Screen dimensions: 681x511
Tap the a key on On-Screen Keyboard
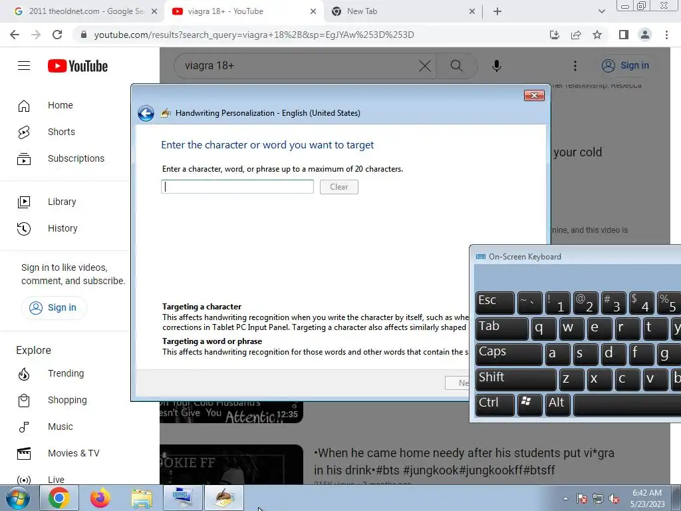coord(558,354)
